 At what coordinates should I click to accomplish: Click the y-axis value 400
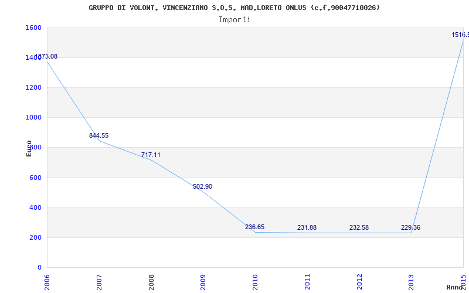[35, 208]
